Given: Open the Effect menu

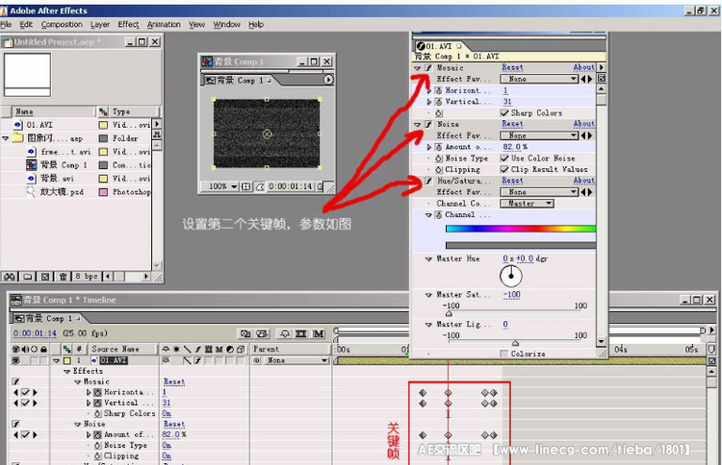Looking at the screenshot, I should coord(128,24).
